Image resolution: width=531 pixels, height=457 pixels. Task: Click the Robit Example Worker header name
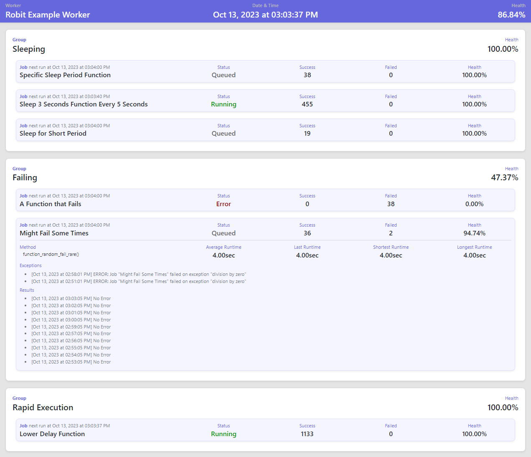[48, 15]
